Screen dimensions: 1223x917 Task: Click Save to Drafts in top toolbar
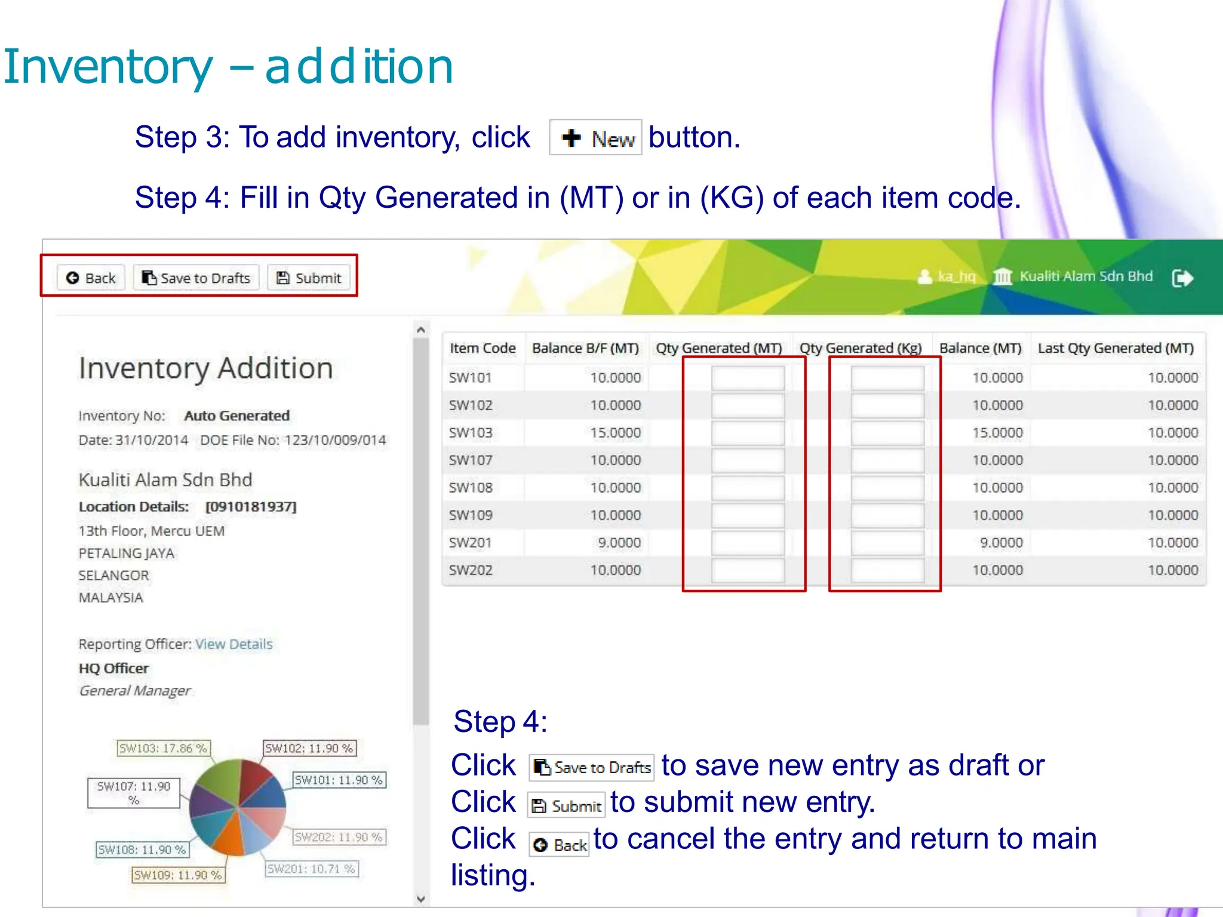point(196,278)
